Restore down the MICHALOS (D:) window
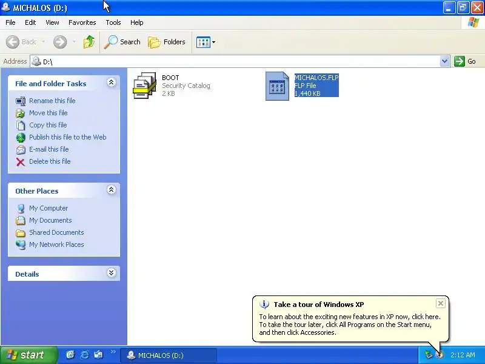The width and height of the screenshot is (485, 364). tap(463, 8)
